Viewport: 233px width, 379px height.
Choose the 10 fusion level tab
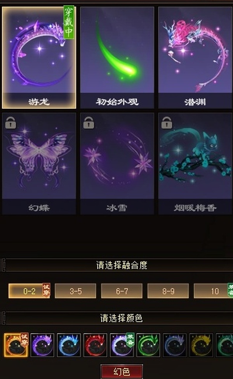(x=214, y=291)
